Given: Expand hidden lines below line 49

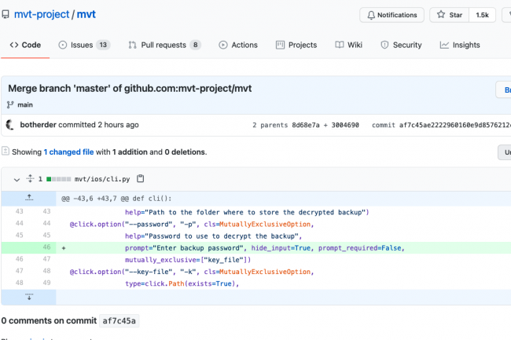Looking at the screenshot, I should tap(29, 297).
